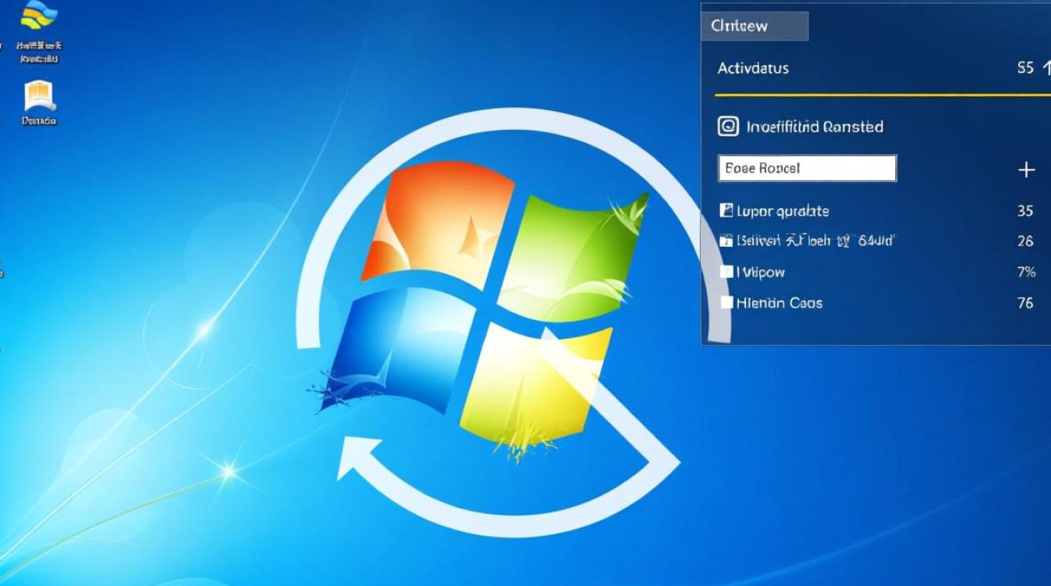Select the document icon beside "Lupor quralate"
Image resolution: width=1051 pixels, height=586 pixels.
tap(726, 210)
